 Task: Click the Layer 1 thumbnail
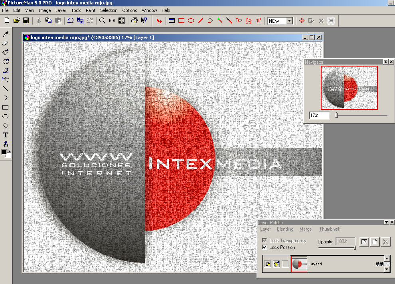click(299, 264)
